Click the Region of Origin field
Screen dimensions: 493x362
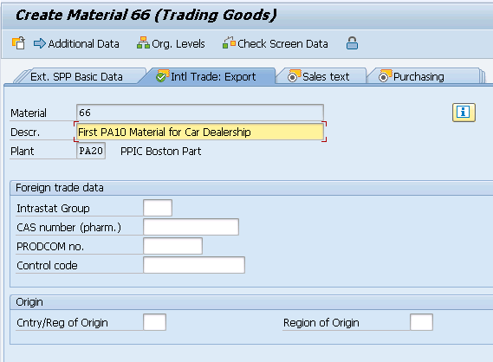pyautogui.click(x=421, y=322)
